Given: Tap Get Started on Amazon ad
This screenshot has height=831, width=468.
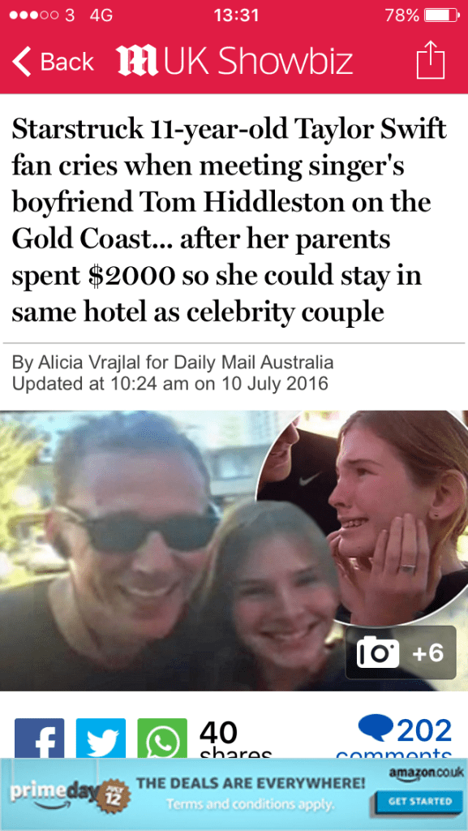Looking at the screenshot, I should pos(414,801).
